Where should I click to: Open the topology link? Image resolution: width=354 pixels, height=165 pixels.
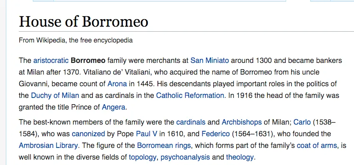(142, 157)
